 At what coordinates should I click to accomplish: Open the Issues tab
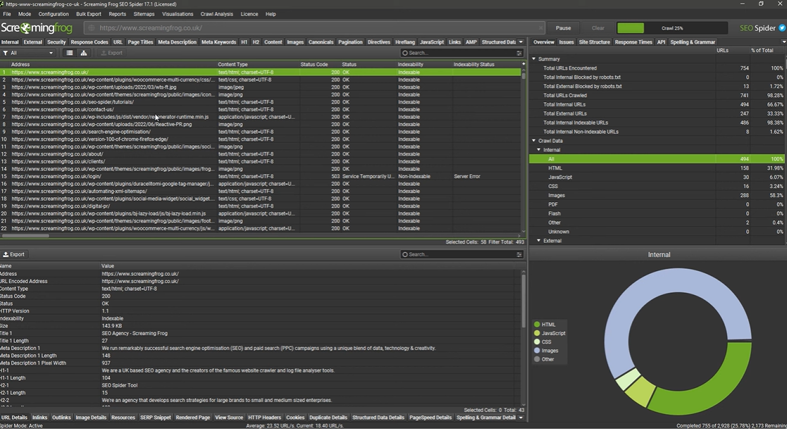[x=566, y=42]
